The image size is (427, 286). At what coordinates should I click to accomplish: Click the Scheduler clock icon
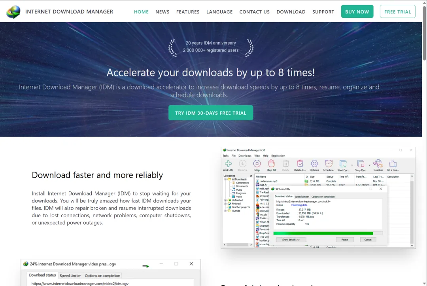[x=329, y=165]
